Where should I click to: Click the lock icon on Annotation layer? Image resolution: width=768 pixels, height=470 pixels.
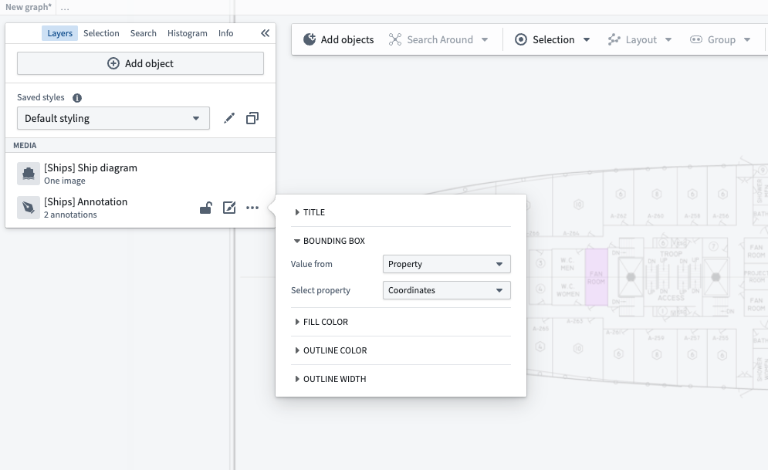(x=205, y=208)
